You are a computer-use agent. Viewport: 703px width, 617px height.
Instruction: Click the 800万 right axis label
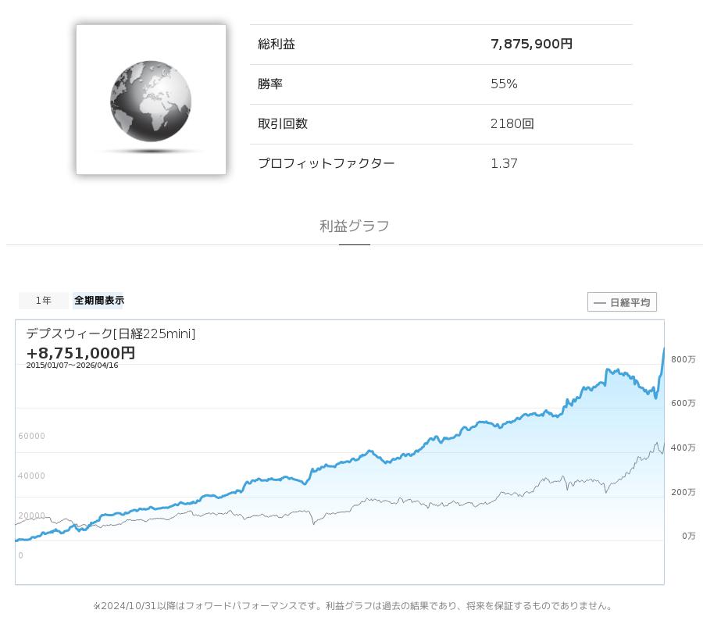(x=683, y=359)
